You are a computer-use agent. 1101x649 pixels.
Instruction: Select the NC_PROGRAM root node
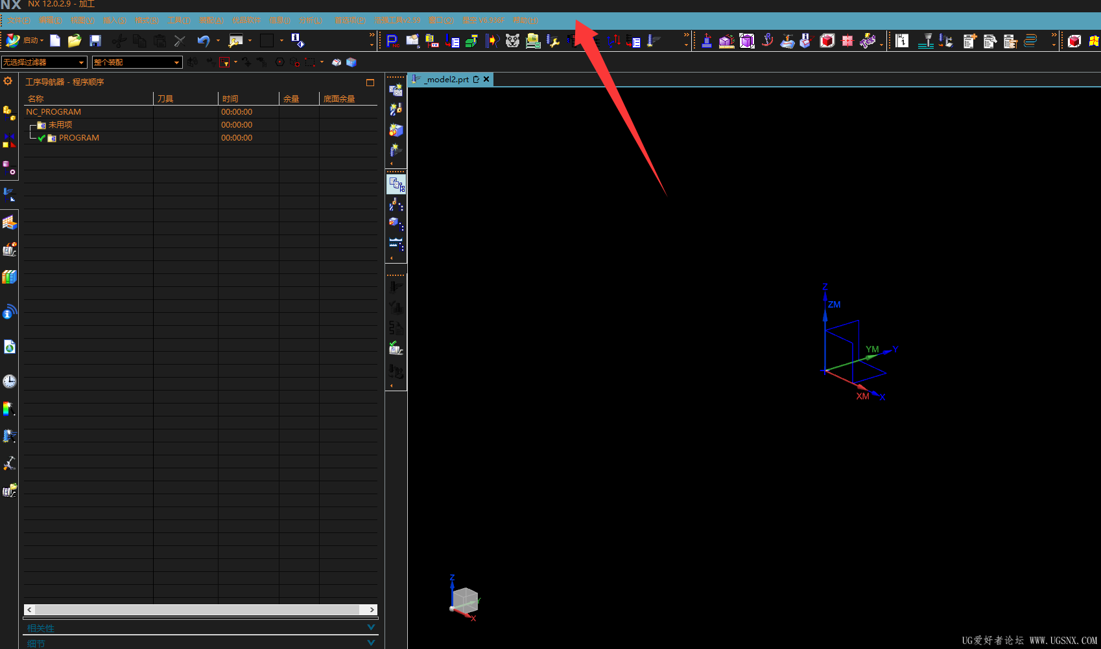53,112
